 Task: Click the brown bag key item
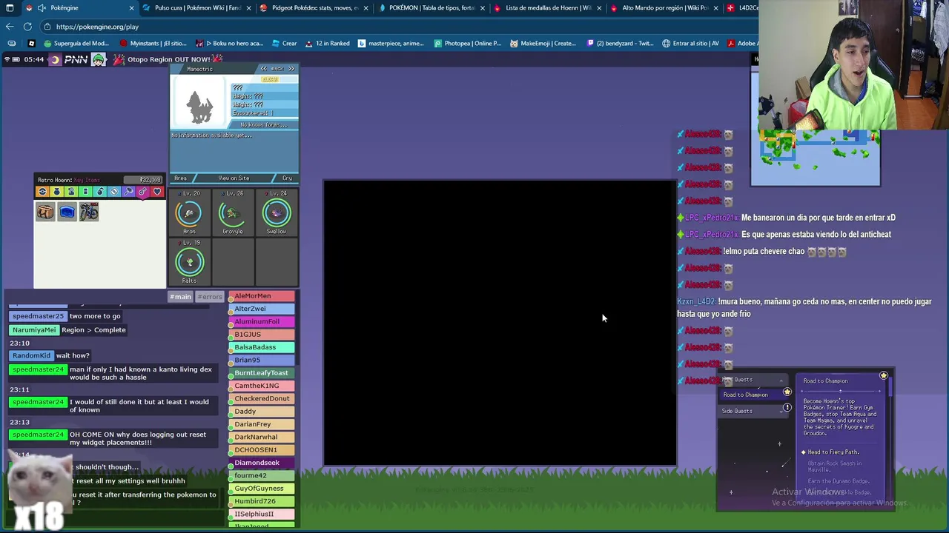point(45,212)
